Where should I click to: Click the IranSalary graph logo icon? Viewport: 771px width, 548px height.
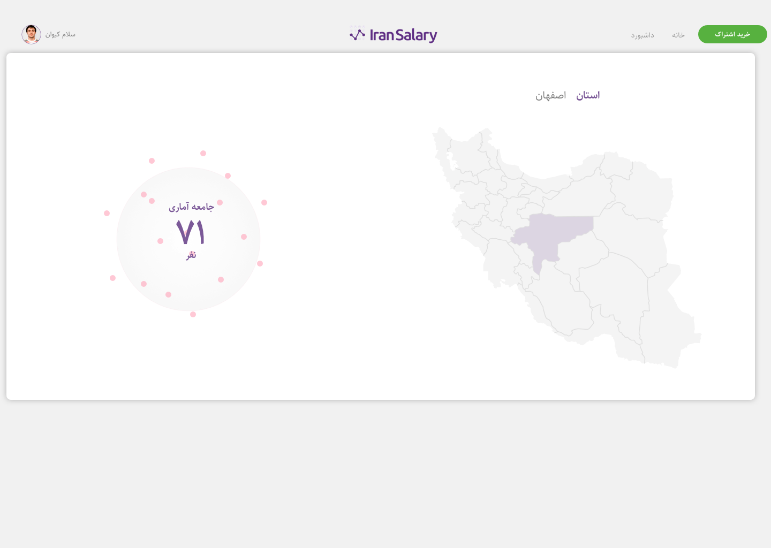coord(357,35)
